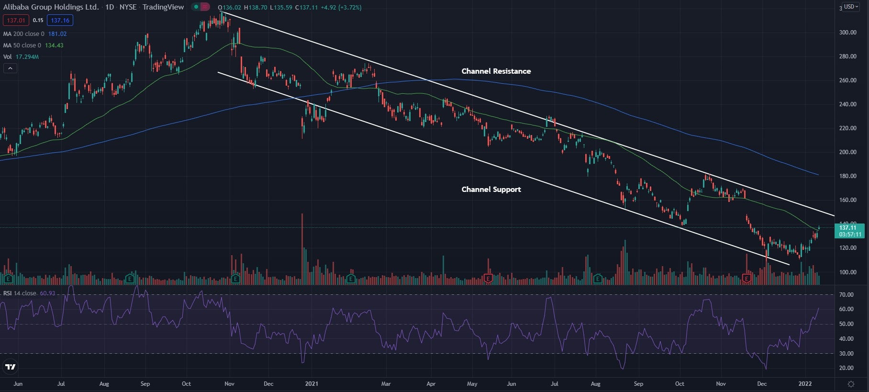Click the 30.00 RSI axis label

coord(846,354)
